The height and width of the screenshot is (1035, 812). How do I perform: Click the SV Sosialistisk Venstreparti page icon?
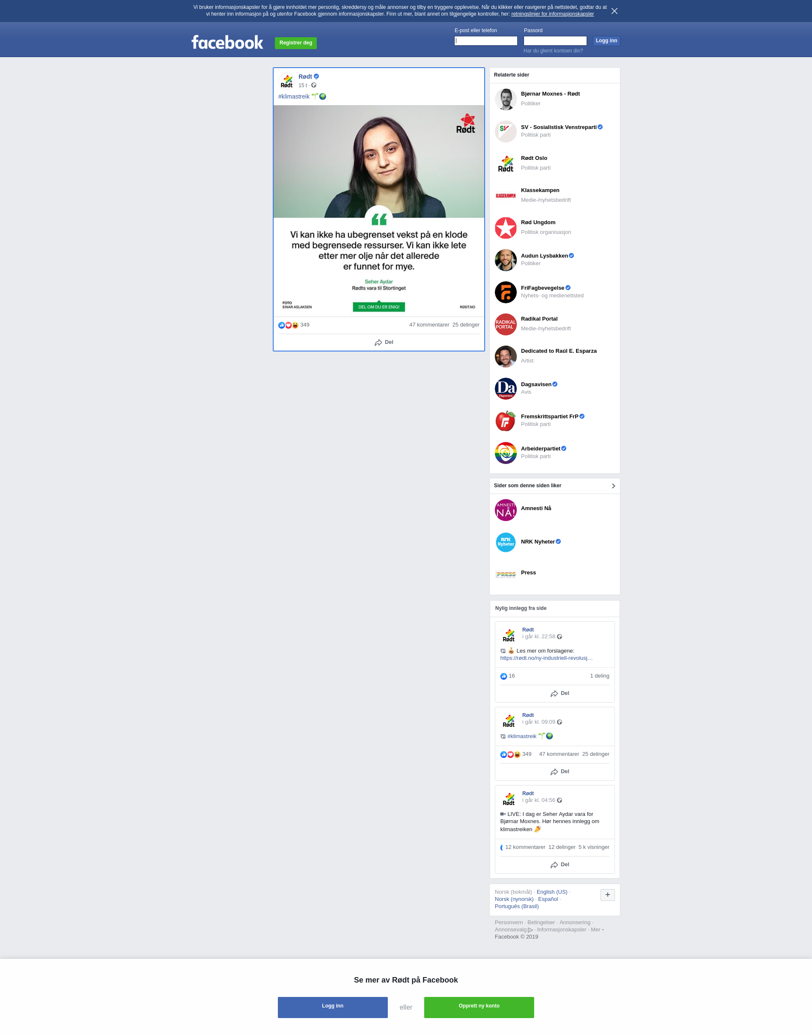tap(505, 131)
